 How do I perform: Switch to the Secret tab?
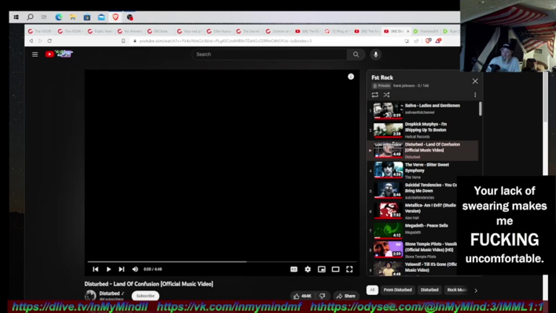248,31
